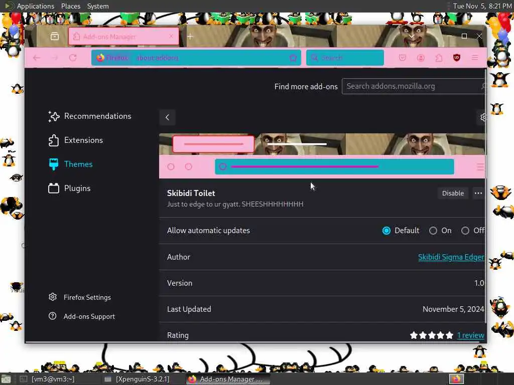This screenshot has width=514, height=385.
Task: Click the toolbar Search box
Action: coord(345,58)
